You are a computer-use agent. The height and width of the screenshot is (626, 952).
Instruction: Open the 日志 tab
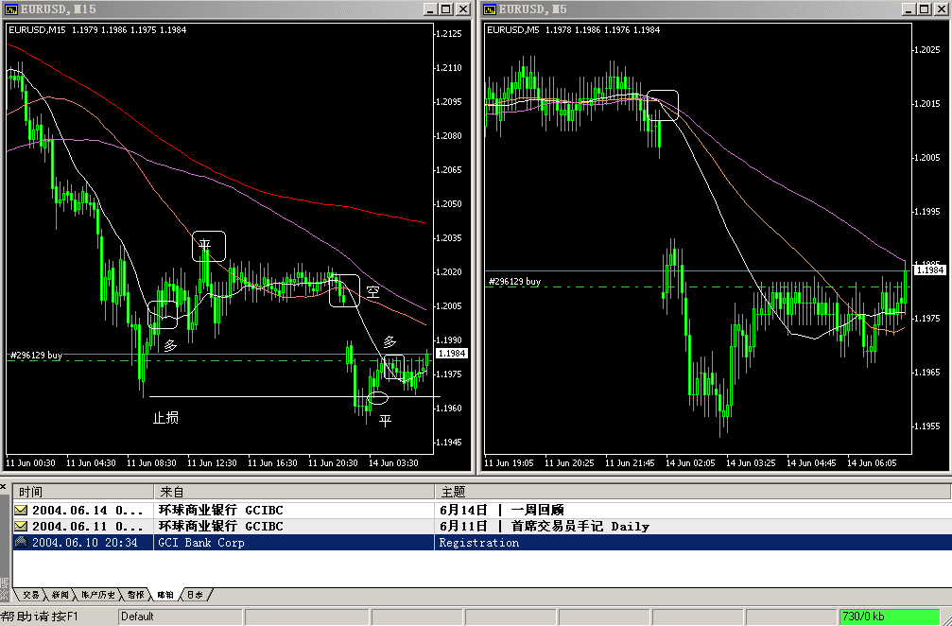click(x=195, y=595)
